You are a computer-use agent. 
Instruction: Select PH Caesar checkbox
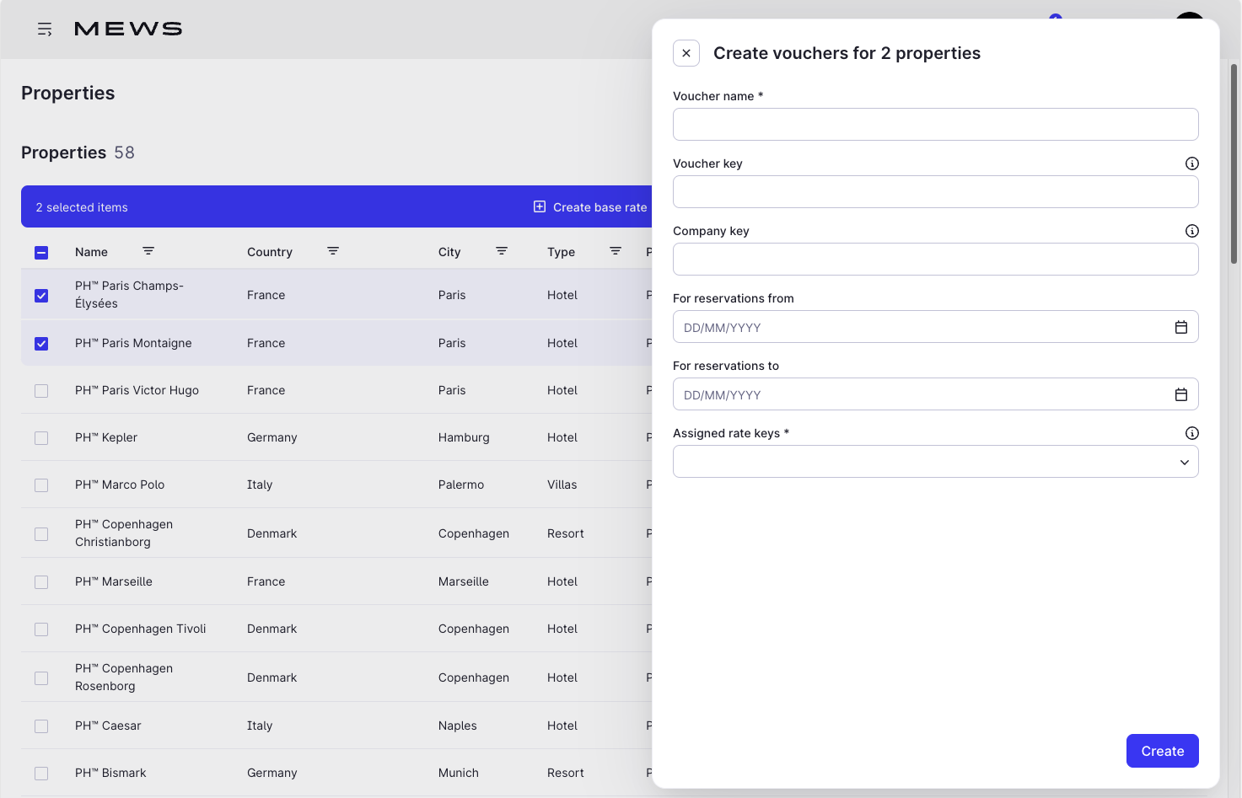click(41, 726)
